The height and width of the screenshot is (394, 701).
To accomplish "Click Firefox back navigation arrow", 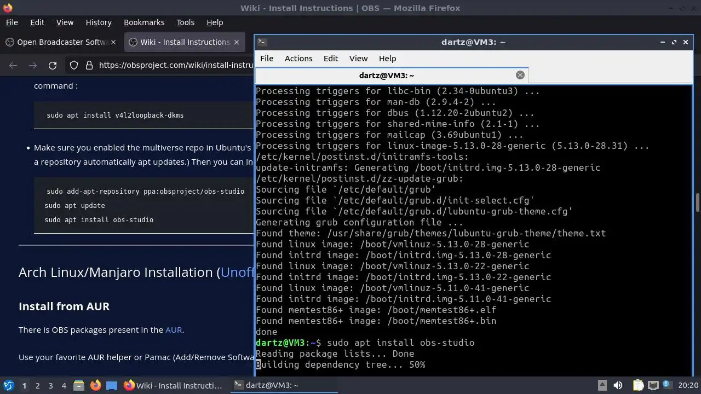I will [x=13, y=65].
